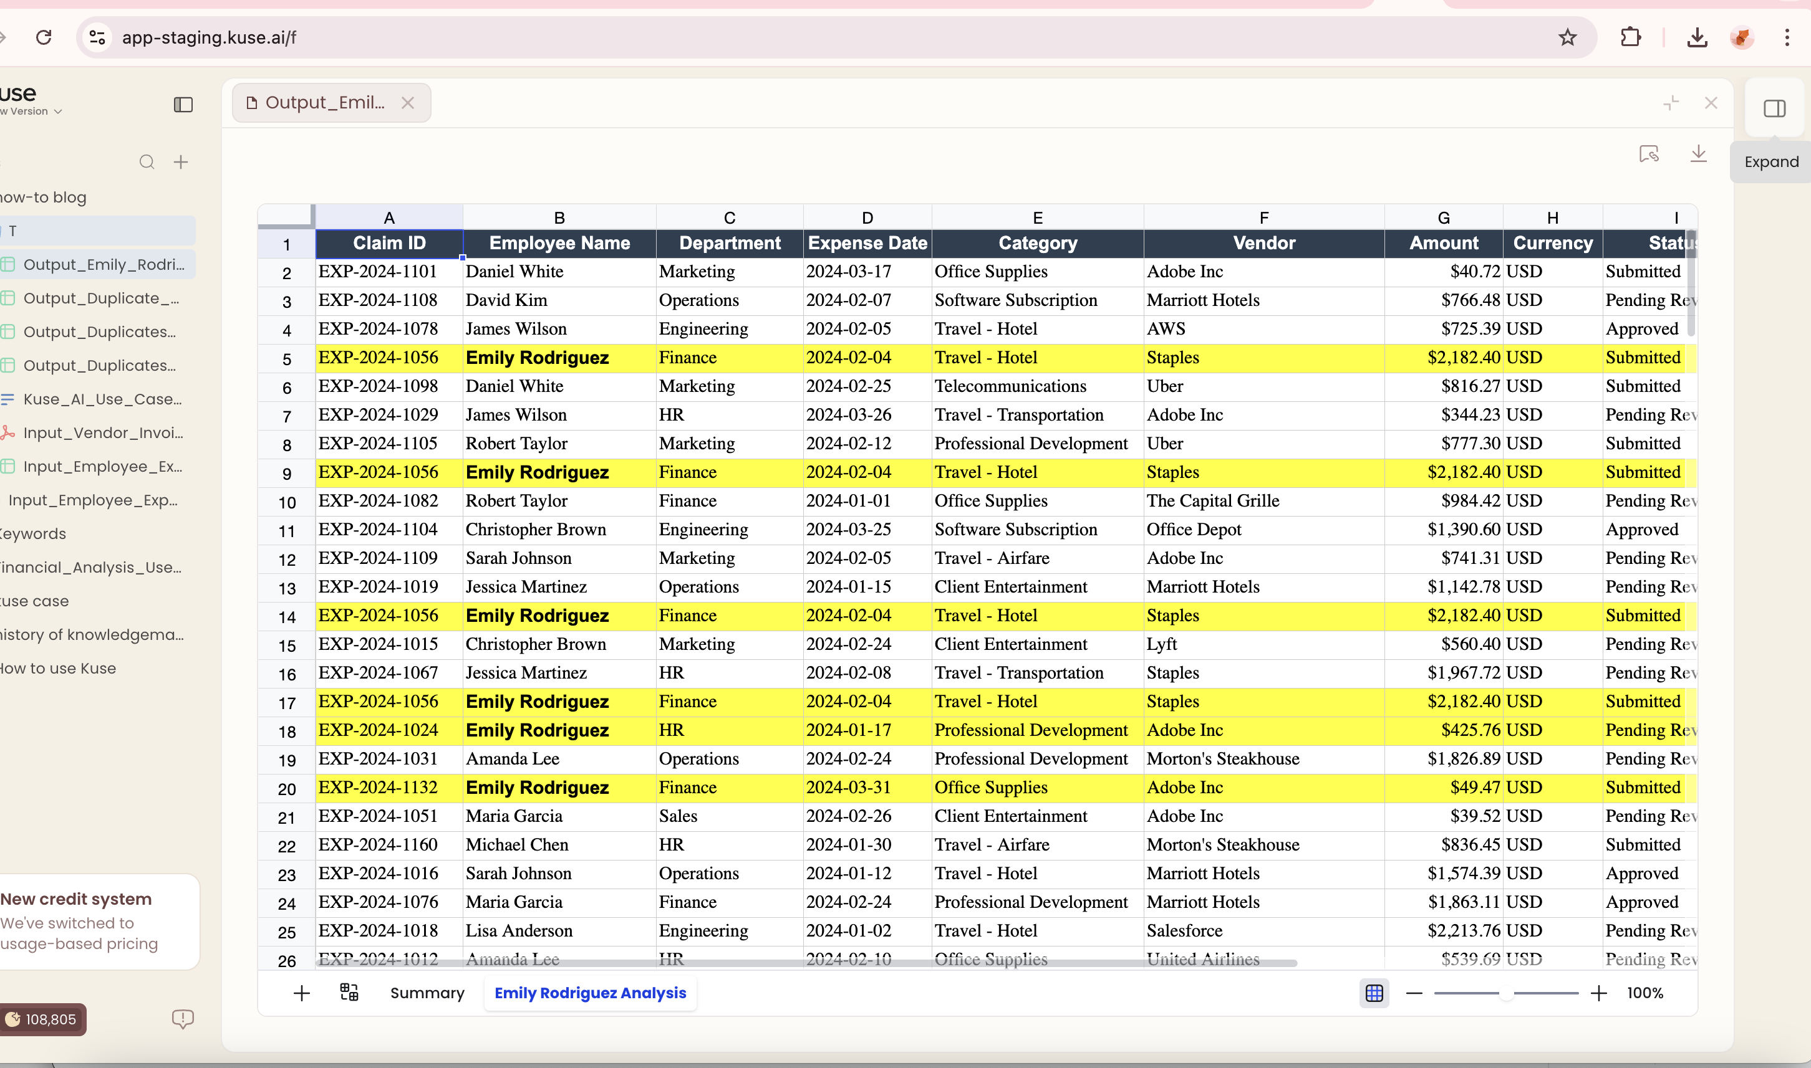Click the feedback icon at sidebar bottom

click(183, 1018)
